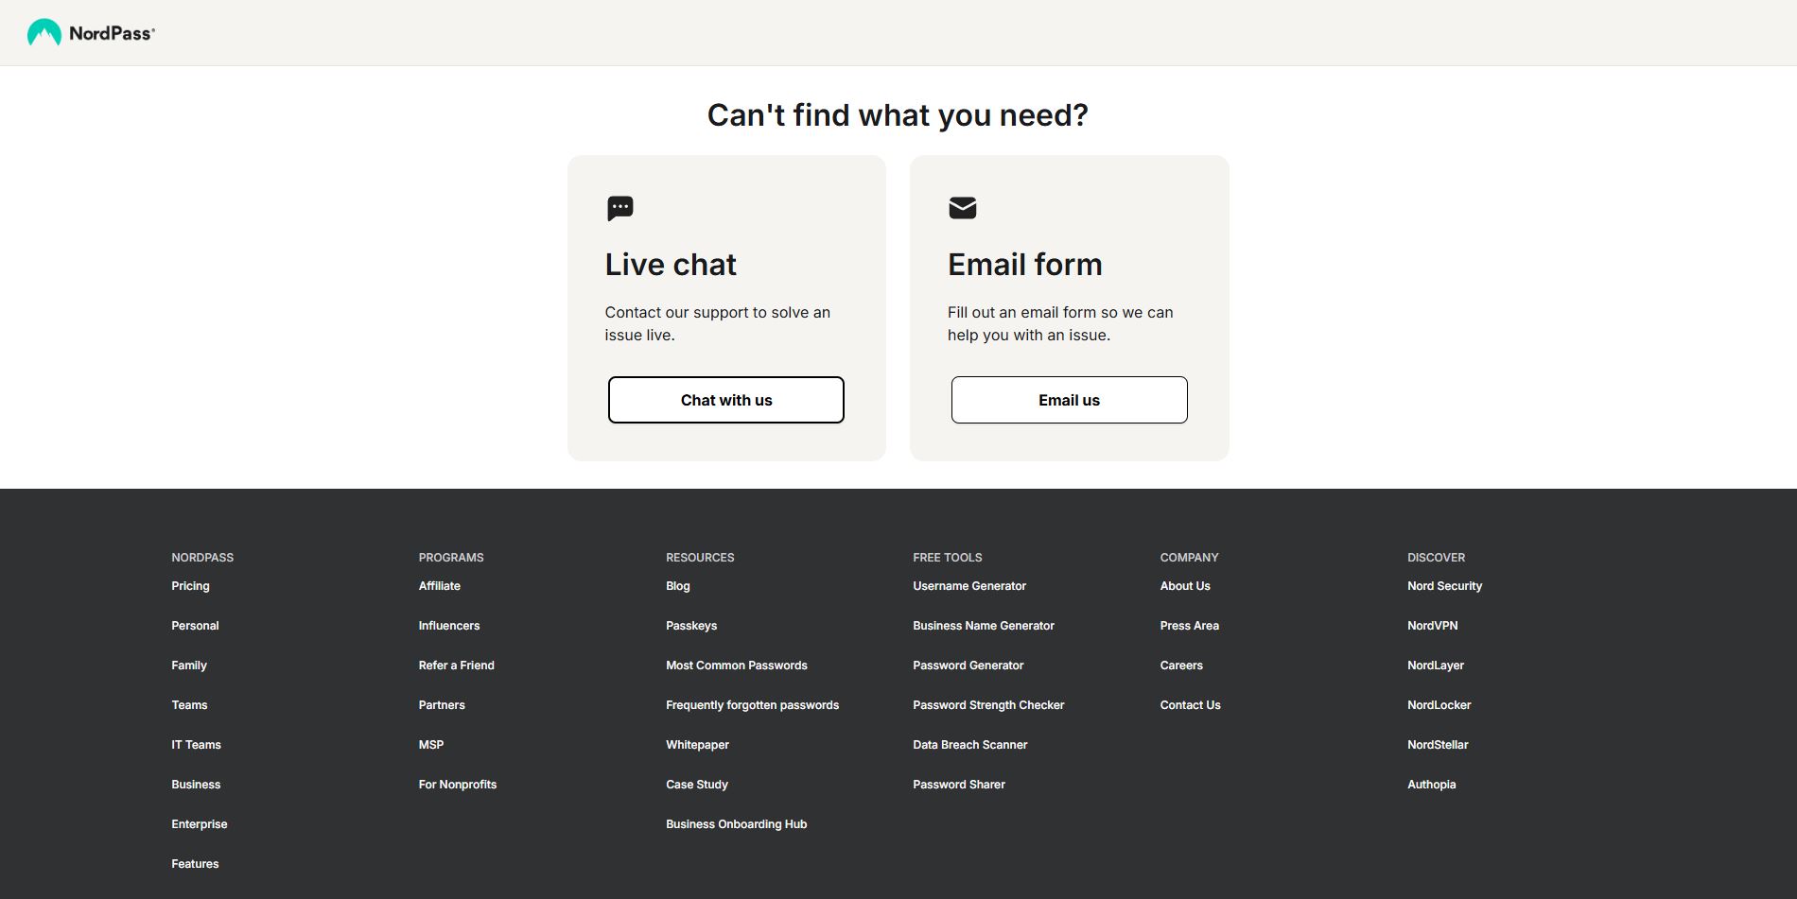Open the Whitepaper link
Viewport: 1797px width, 899px height.
tap(697, 745)
